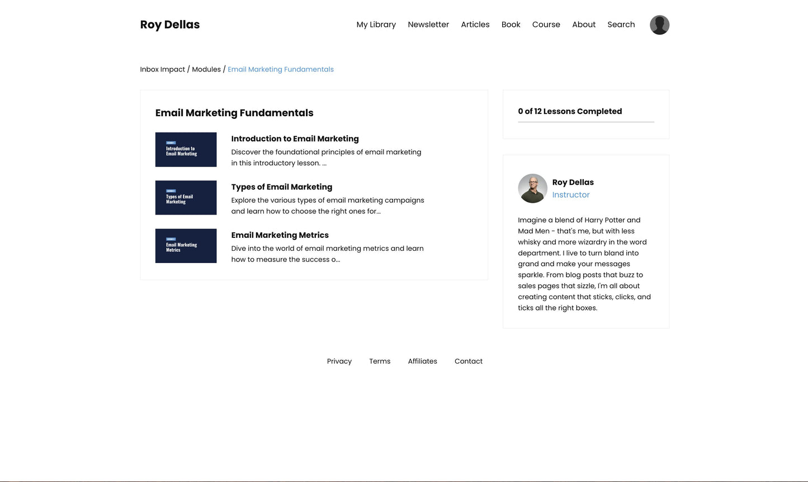Open the user profile avatar icon

point(659,25)
